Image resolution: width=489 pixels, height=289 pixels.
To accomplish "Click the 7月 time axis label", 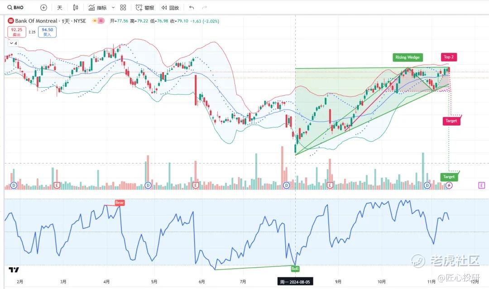I will 243,281.
